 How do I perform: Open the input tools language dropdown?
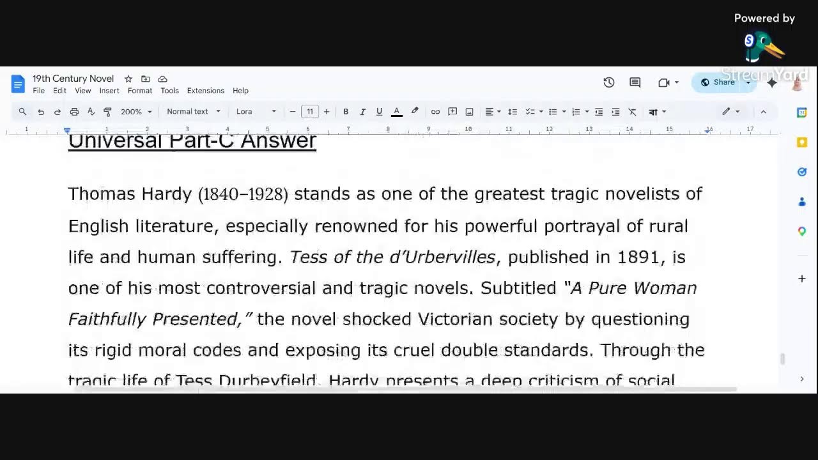(x=657, y=112)
